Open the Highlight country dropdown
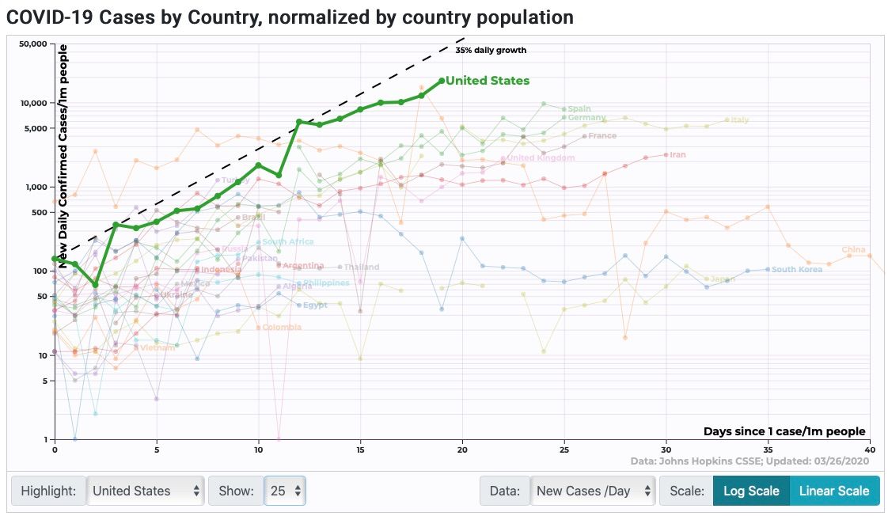The width and height of the screenshot is (888, 516). pyautogui.click(x=146, y=491)
